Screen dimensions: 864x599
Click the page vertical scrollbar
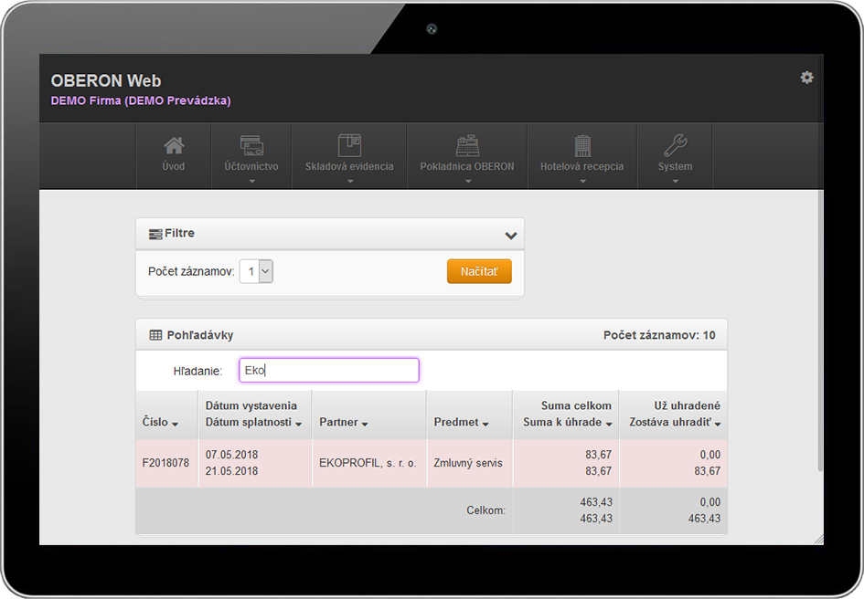coord(820,331)
